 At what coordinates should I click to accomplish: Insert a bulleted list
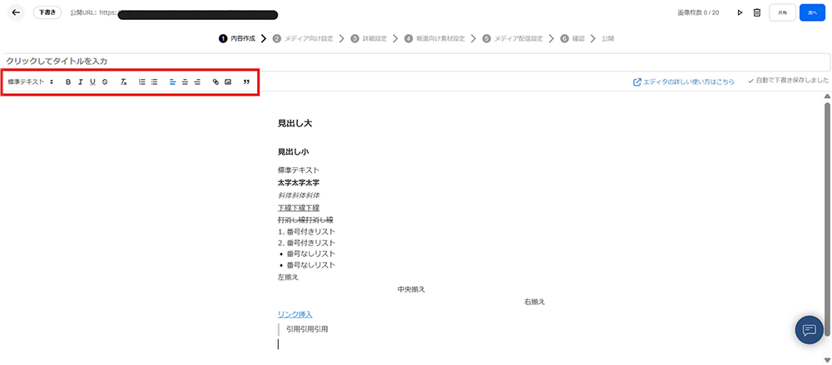click(x=154, y=82)
